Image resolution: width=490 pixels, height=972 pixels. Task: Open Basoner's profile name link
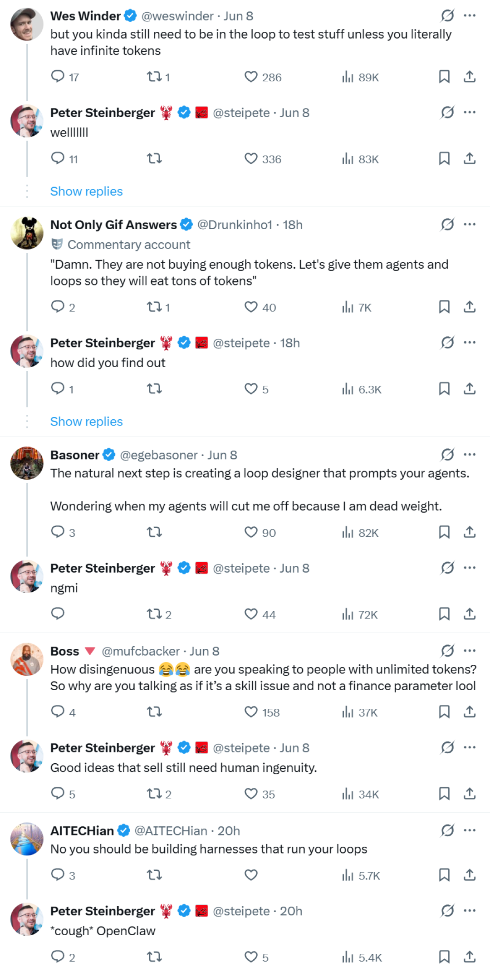[x=75, y=455]
